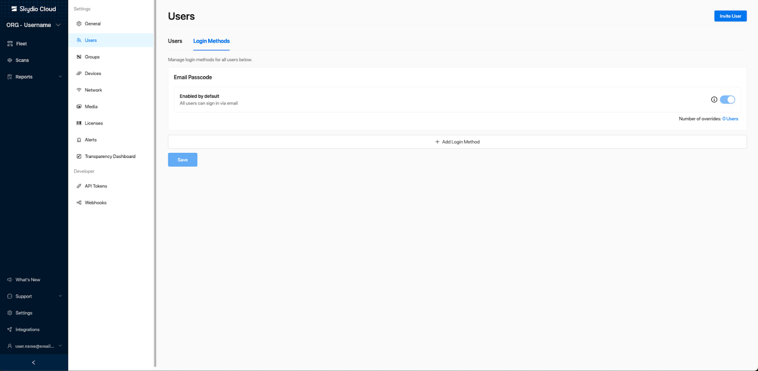Click the Reports icon in sidebar

click(10, 77)
